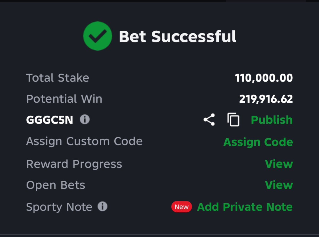
Task: Open info icon beside Sporty Note
Action: point(102,206)
